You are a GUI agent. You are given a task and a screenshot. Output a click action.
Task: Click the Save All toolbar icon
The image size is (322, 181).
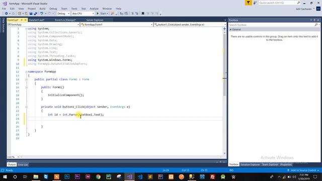(x=36, y=14)
